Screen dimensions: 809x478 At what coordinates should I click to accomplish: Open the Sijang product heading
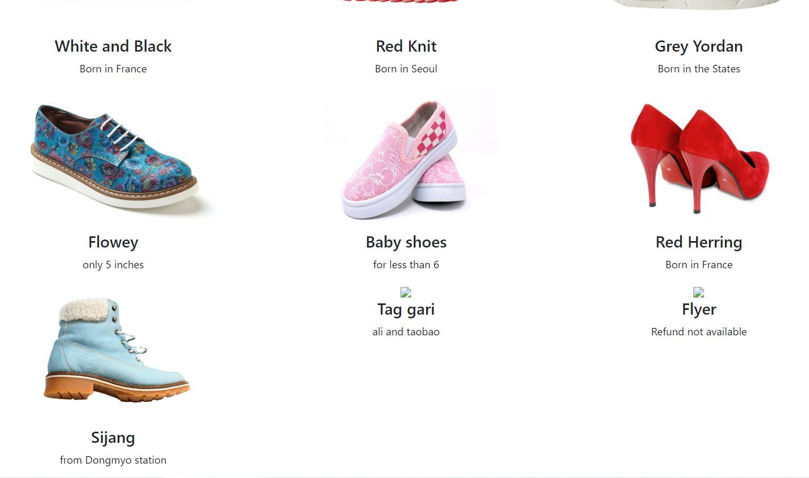(113, 438)
